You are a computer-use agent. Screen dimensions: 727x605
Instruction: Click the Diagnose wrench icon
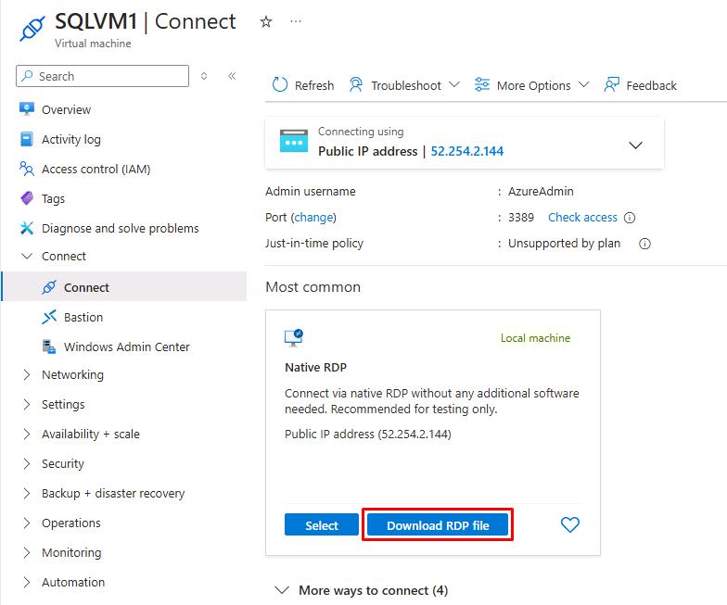[26, 228]
